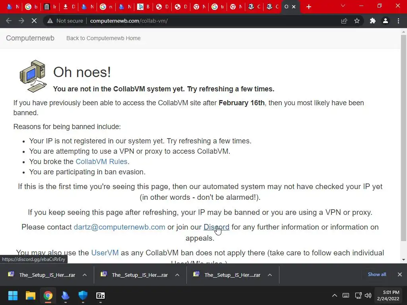Stop page loading with the X button

click(x=34, y=21)
